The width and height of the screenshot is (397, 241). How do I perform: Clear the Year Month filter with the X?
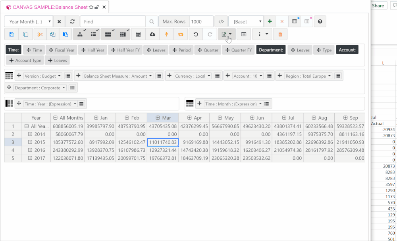point(59,21)
